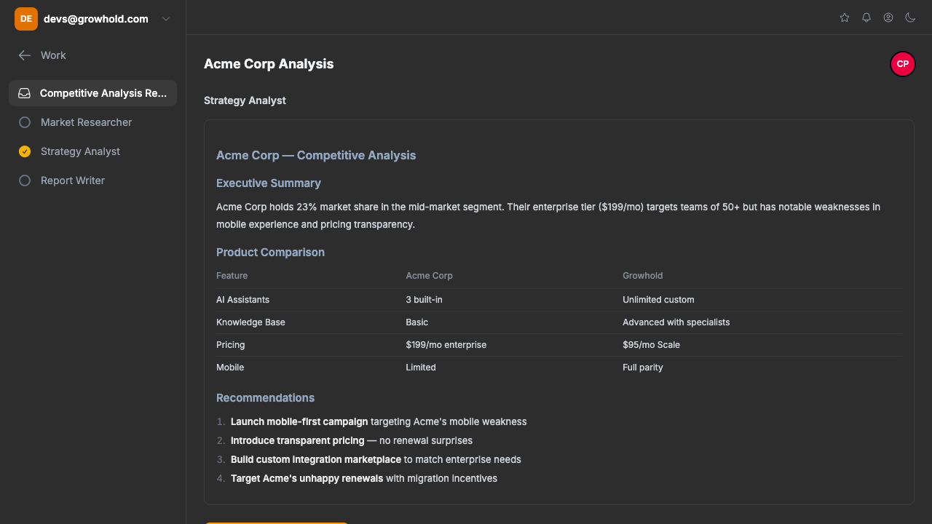Click the Acme Corp Analysis page title
Screen dimensions: 932x524
(x=269, y=64)
